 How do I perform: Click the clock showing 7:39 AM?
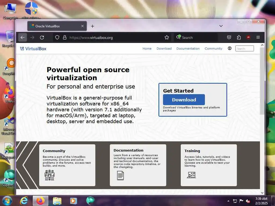click(x=261, y=199)
